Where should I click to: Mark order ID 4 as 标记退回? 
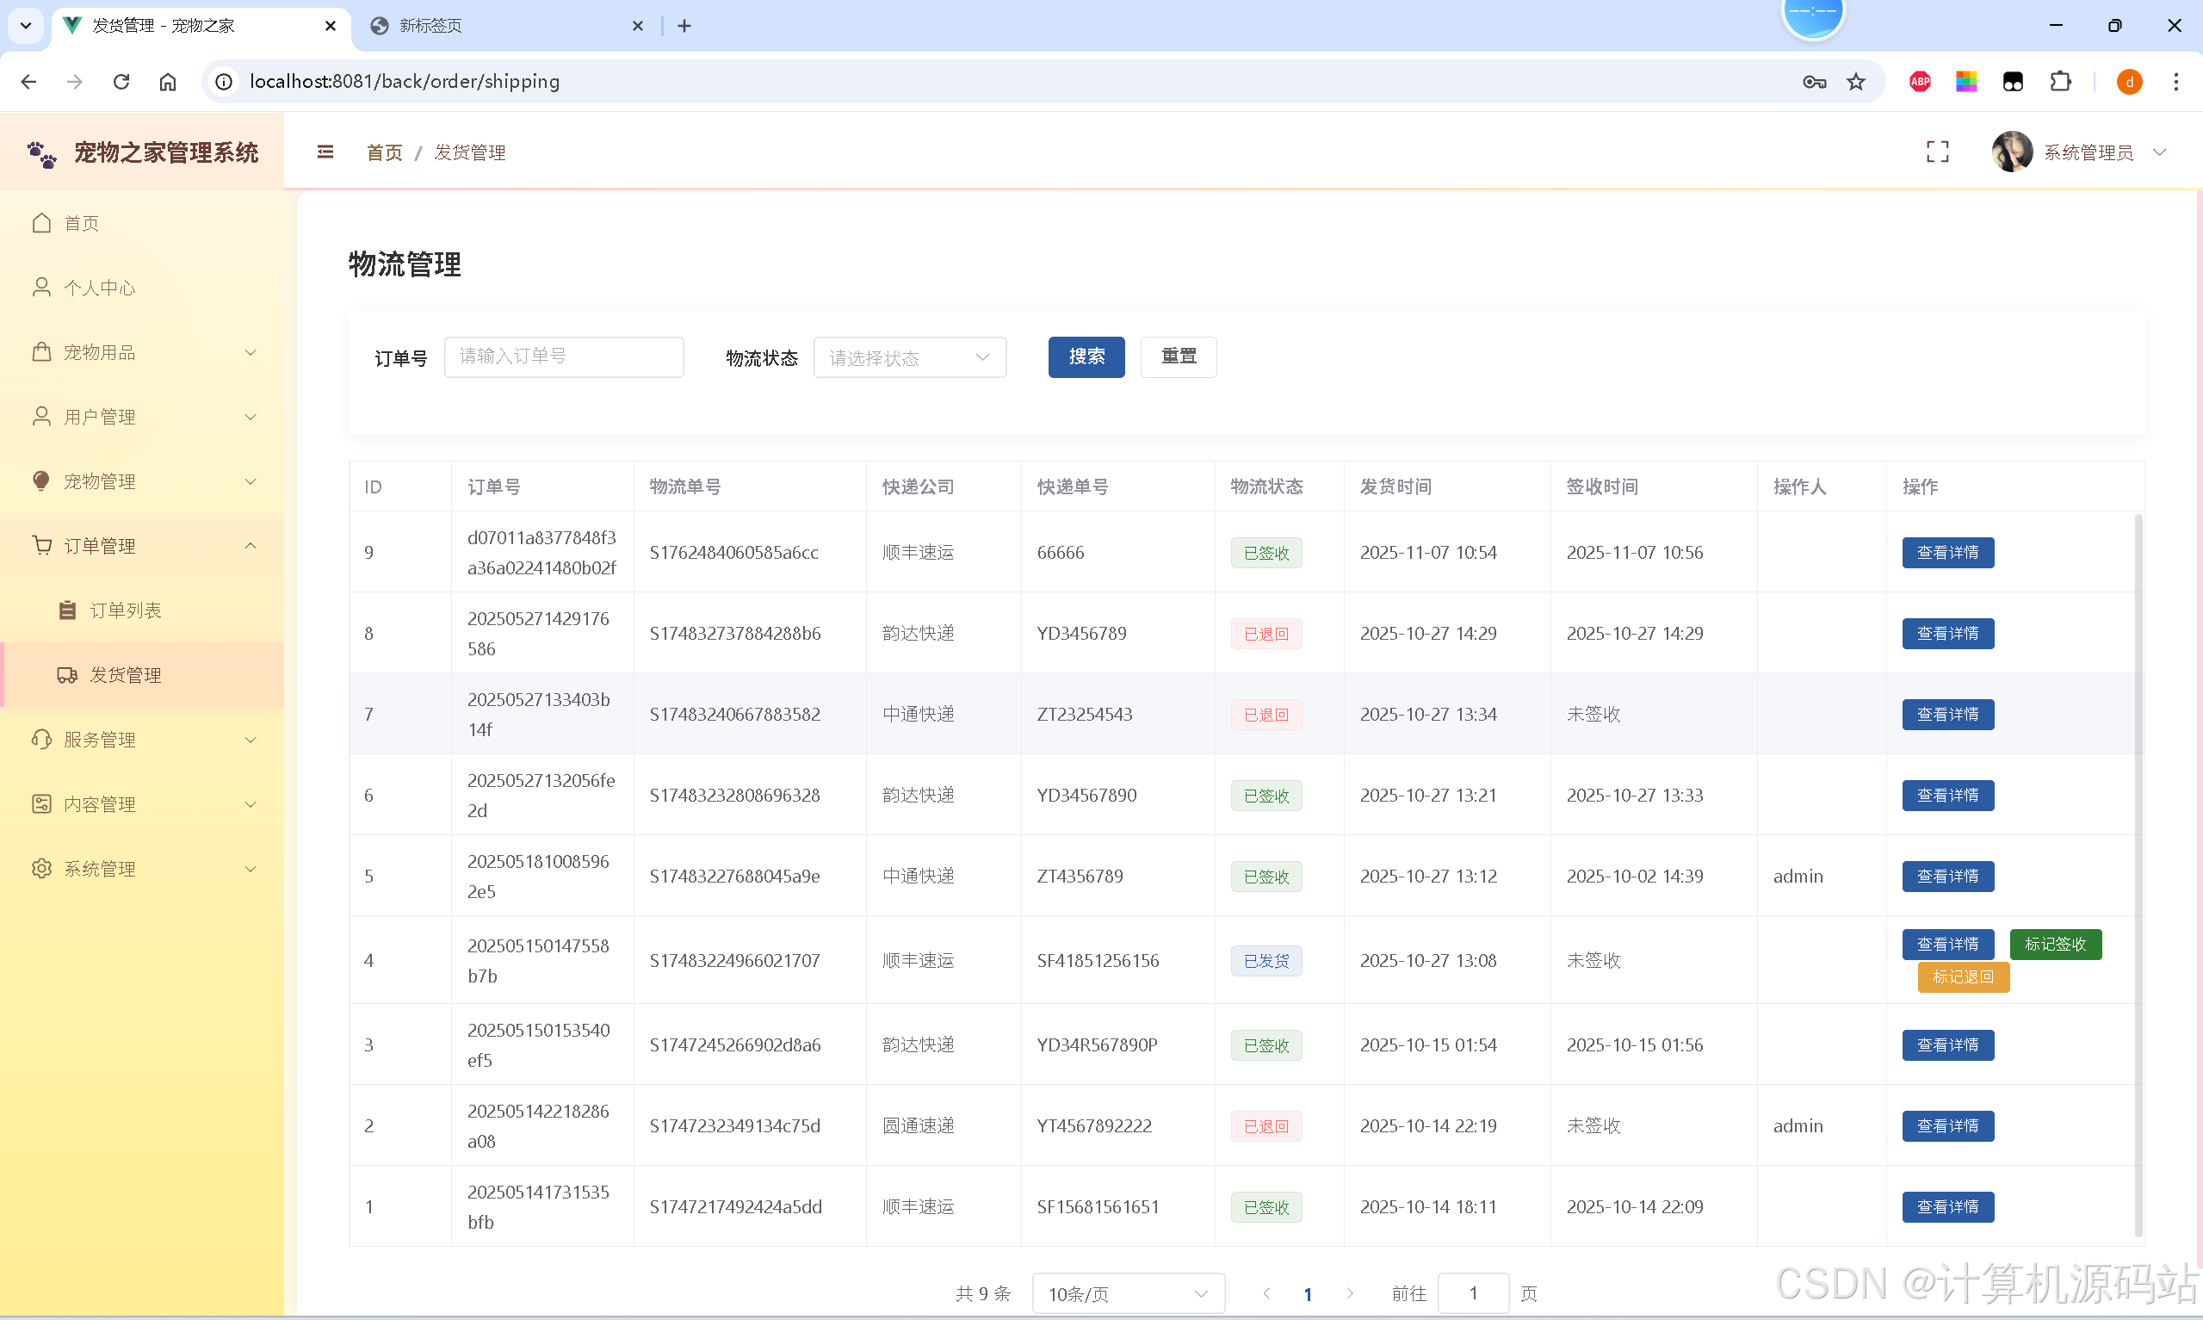point(1963,977)
